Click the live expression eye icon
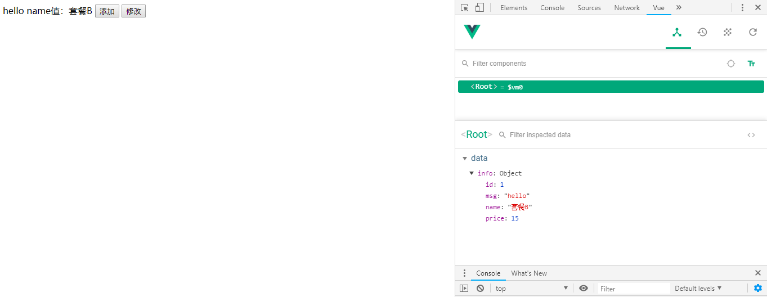Image resolution: width=767 pixels, height=297 pixels. coord(584,288)
